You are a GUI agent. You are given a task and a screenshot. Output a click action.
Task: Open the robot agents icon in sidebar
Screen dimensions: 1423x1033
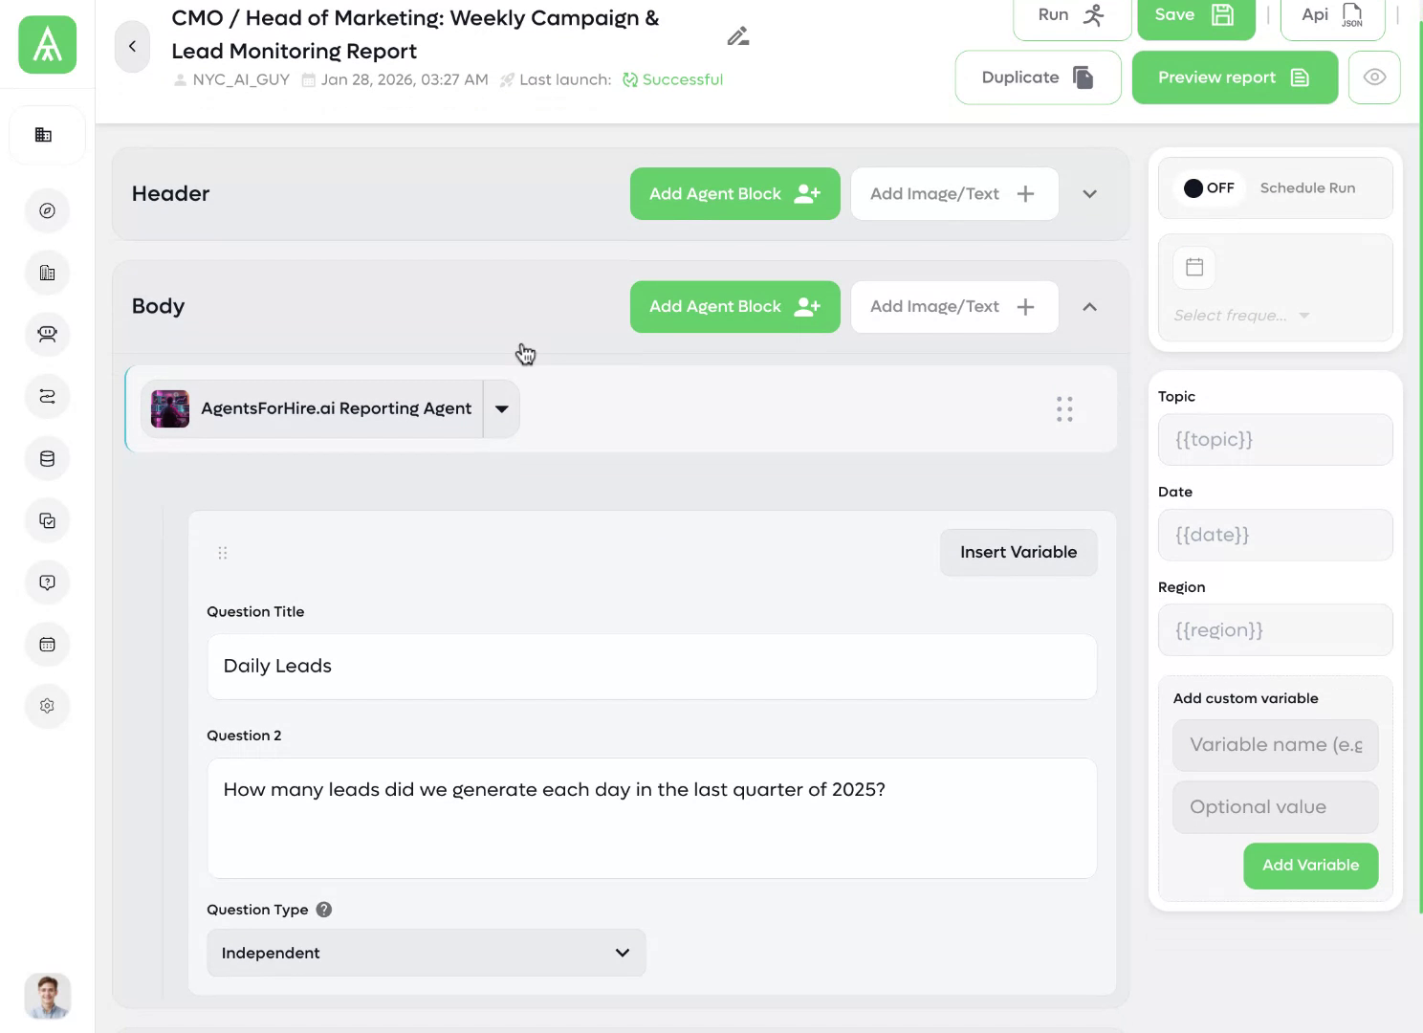[x=47, y=334]
